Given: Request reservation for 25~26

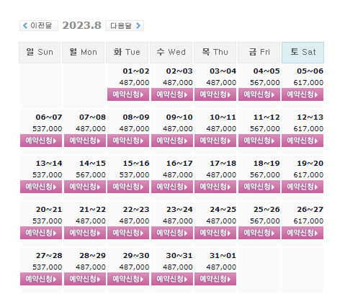Looking at the screenshot, I should pos(259,233).
